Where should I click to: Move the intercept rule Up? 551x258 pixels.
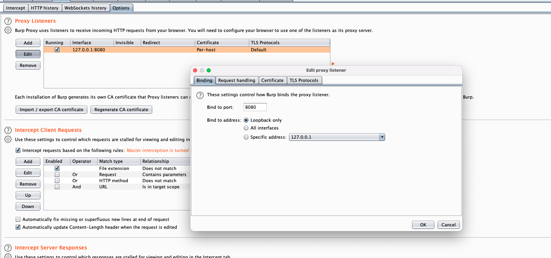[x=28, y=195]
